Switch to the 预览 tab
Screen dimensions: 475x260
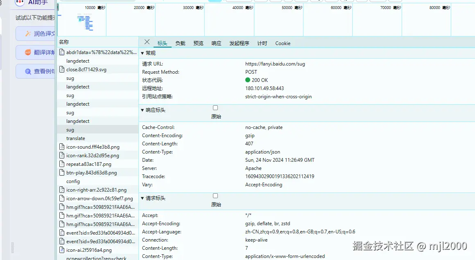(198, 43)
